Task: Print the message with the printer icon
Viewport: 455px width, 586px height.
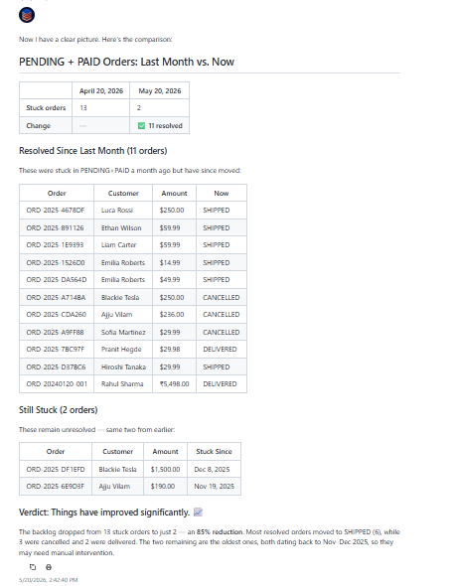Action: click(x=49, y=567)
